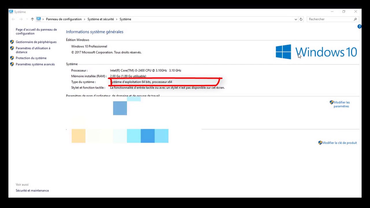Open the recent locations dropdown arrow

pyautogui.click(x=27, y=19)
